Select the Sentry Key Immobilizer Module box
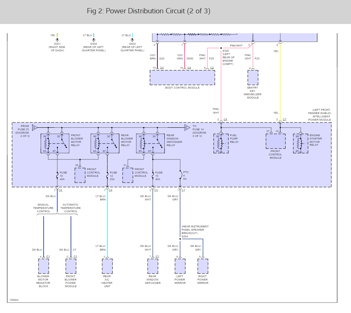The width and height of the screenshot is (351, 313). click(253, 78)
